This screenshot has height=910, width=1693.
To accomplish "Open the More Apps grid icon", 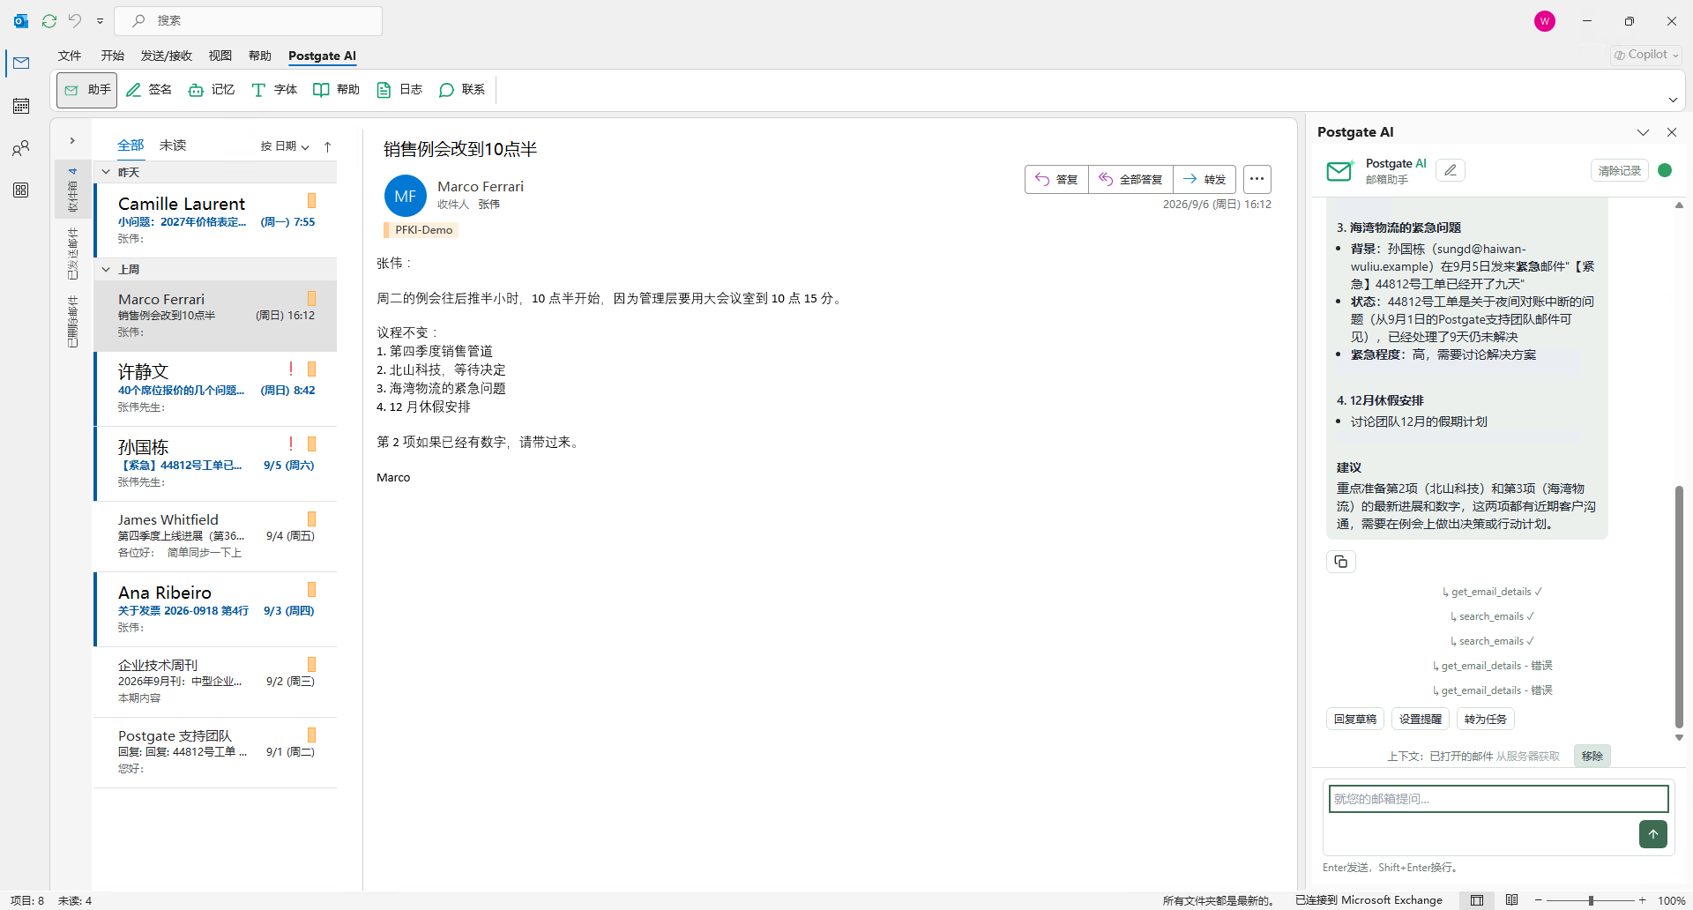I will [21, 190].
